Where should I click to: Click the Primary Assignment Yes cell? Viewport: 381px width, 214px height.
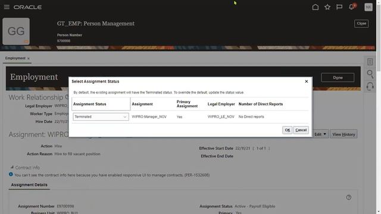(x=179, y=117)
